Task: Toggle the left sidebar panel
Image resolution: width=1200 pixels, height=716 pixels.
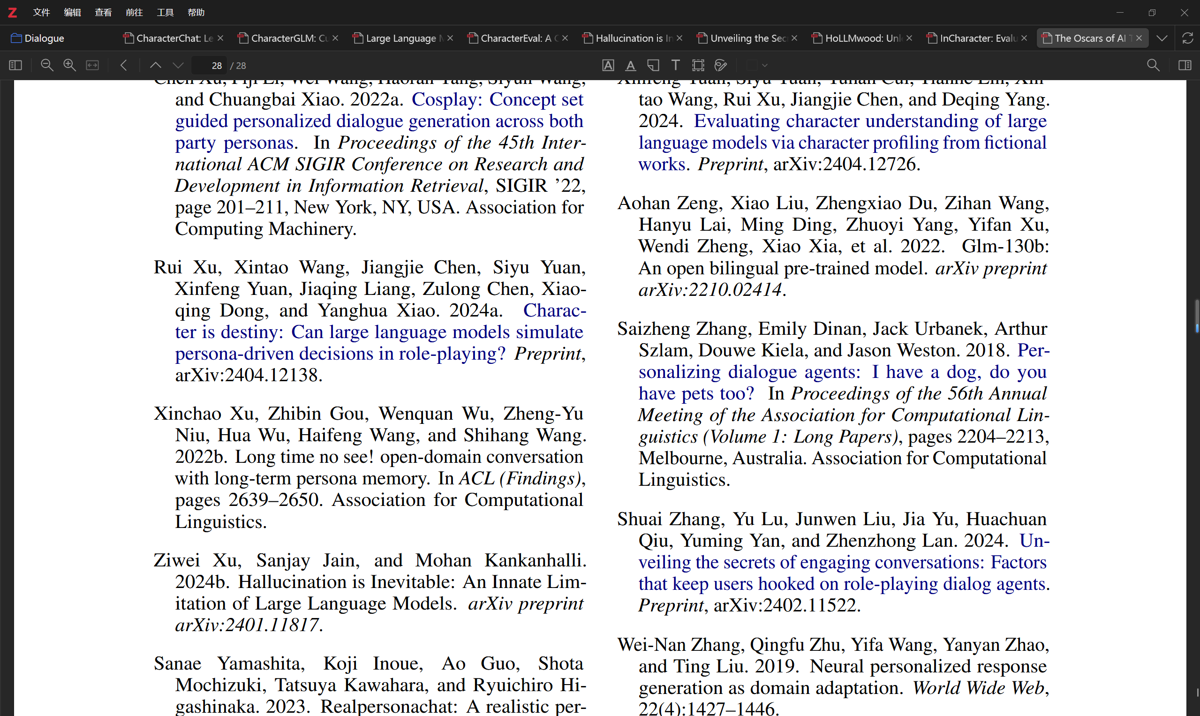Action: pos(15,65)
